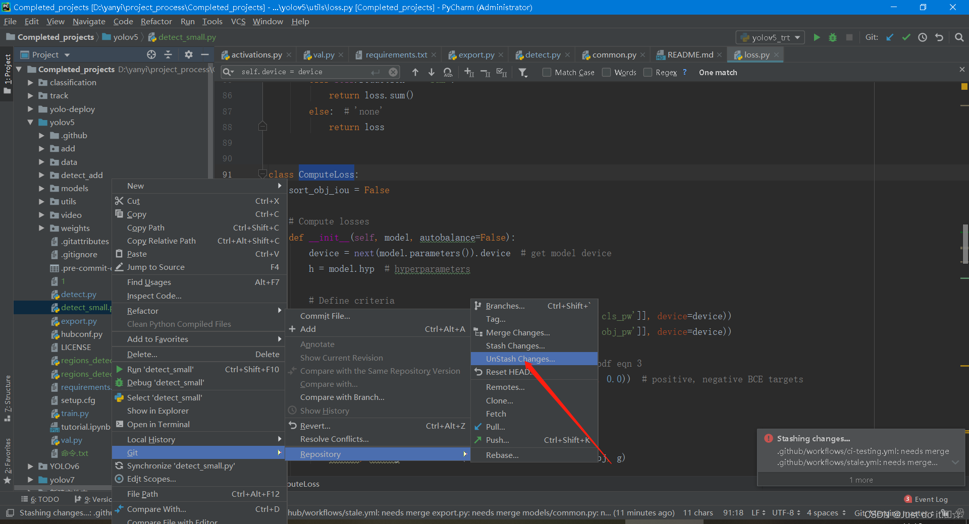Open Git history clock icon

923,37
